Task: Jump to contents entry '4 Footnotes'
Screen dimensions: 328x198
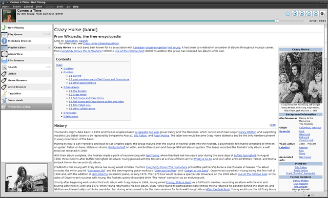Action: click(70, 113)
